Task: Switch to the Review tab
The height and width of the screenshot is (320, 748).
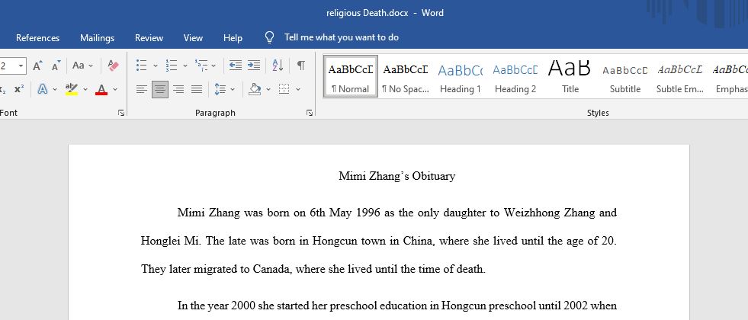Action: (149, 37)
